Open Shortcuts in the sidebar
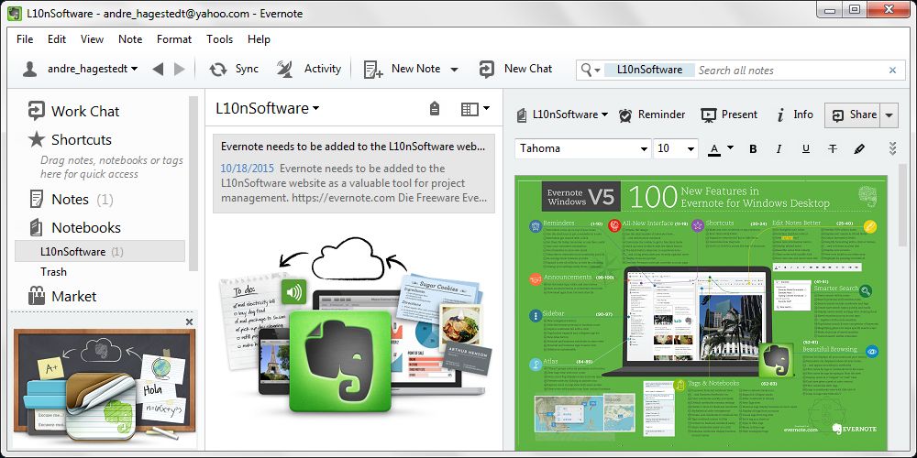 click(x=70, y=139)
